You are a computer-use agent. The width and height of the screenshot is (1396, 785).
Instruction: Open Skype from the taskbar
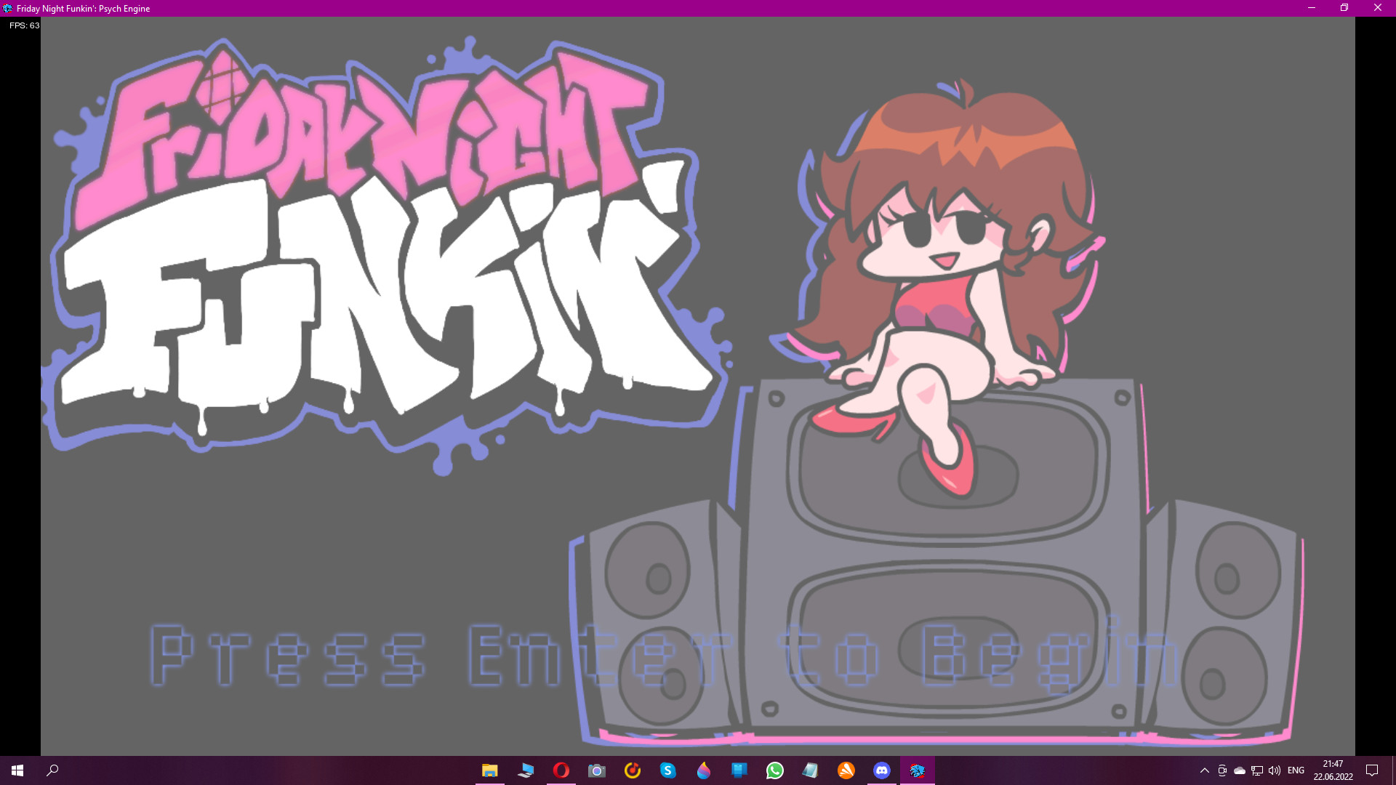668,770
